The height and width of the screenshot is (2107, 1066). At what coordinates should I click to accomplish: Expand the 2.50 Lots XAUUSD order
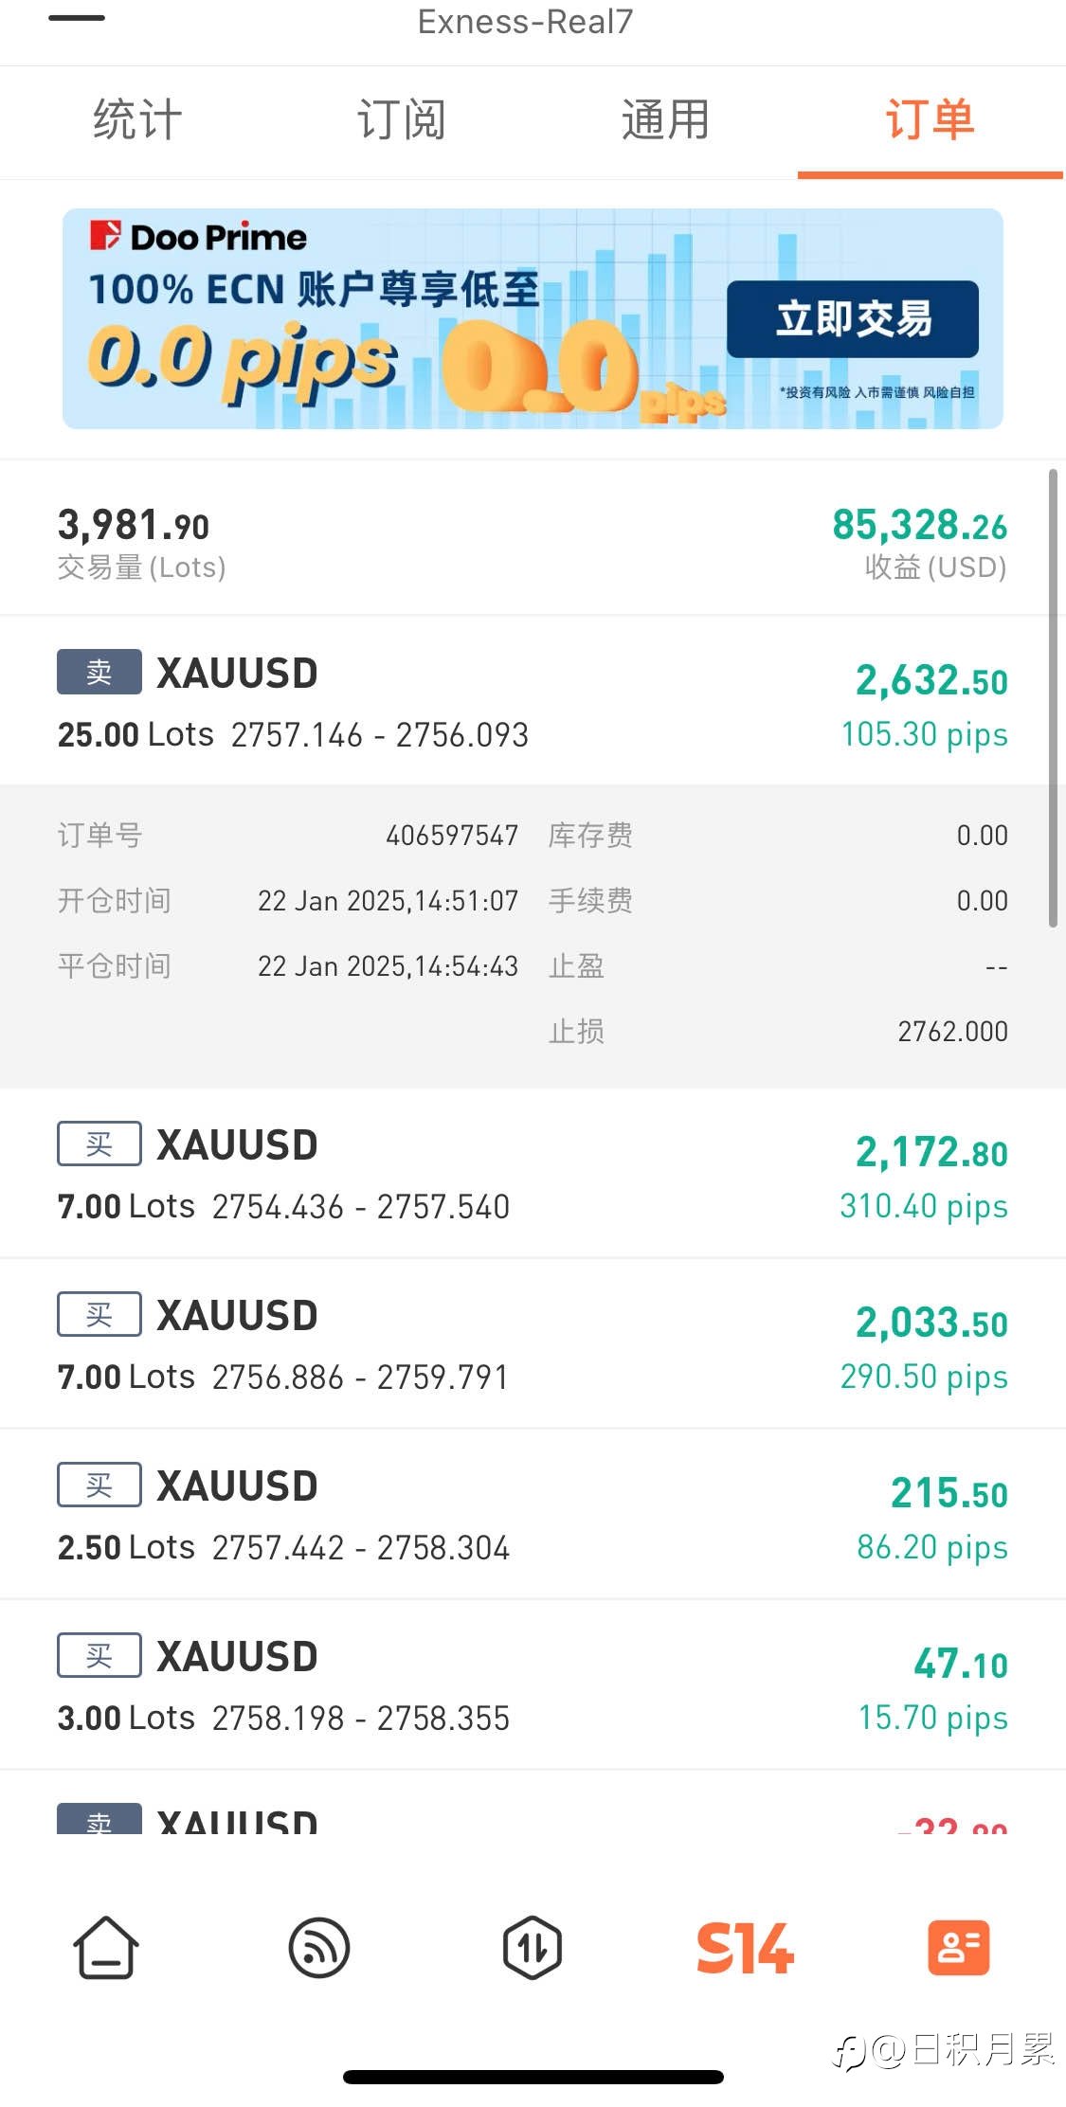pos(533,1514)
